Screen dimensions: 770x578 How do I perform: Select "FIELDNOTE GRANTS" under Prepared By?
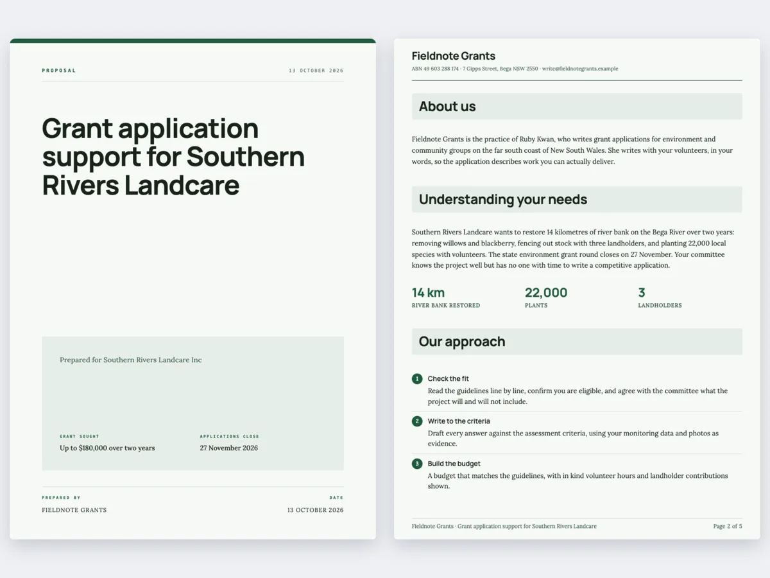[74, 510]
